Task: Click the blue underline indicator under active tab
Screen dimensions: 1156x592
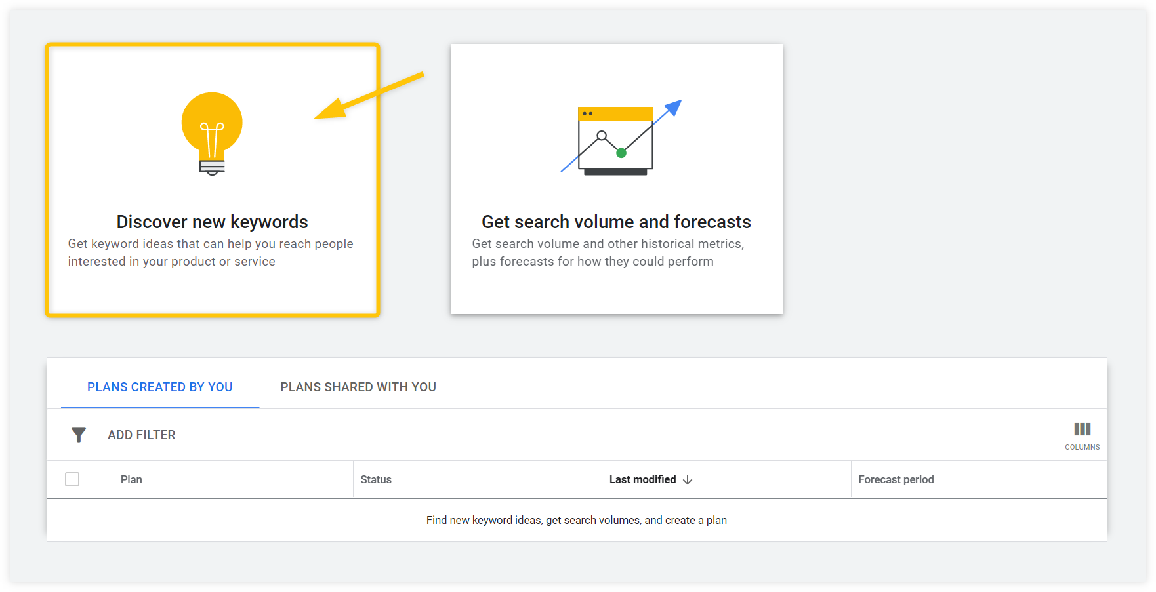Action: (x=159, y=408)
